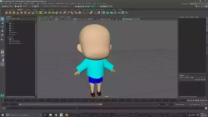Activate the Move tool in toolbox
This screenshot has width=208, height=117.
tap(2, 31)
